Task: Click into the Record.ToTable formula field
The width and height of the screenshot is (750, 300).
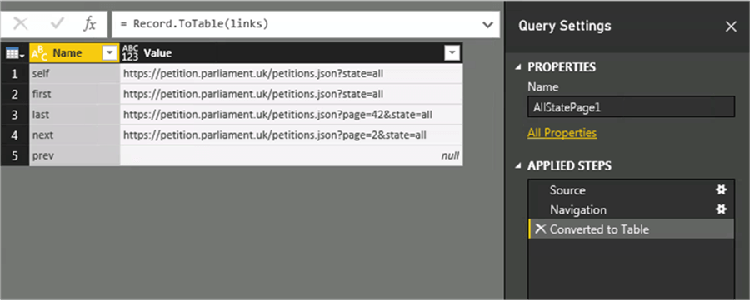Action: coord(297,24)
